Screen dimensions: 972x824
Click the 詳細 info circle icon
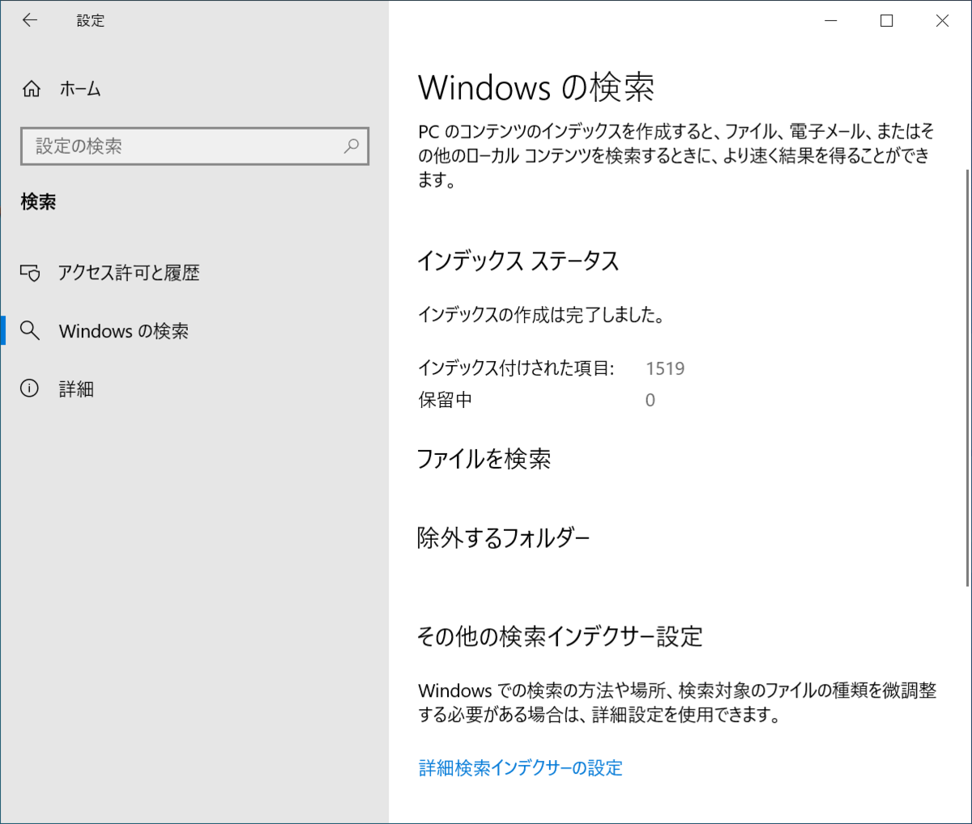[x=30, y=389]
